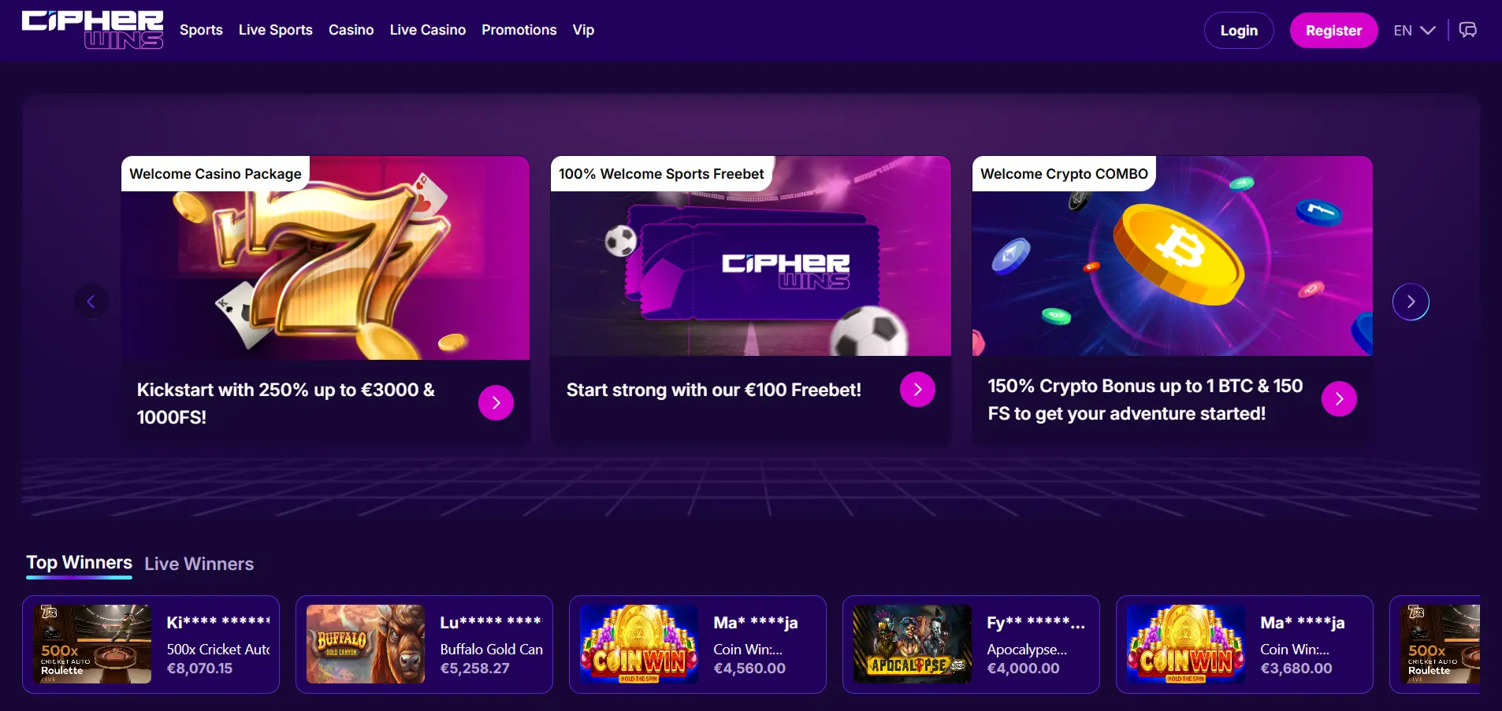Open the Vip menu item
This screenshot has height=711, width=1502.
[583, 30]
